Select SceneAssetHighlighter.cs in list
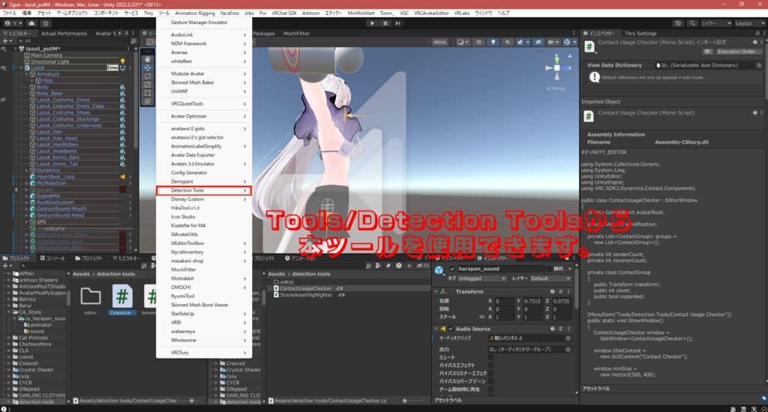This screenshot has width=768, height=412. (x=308, y=294)
